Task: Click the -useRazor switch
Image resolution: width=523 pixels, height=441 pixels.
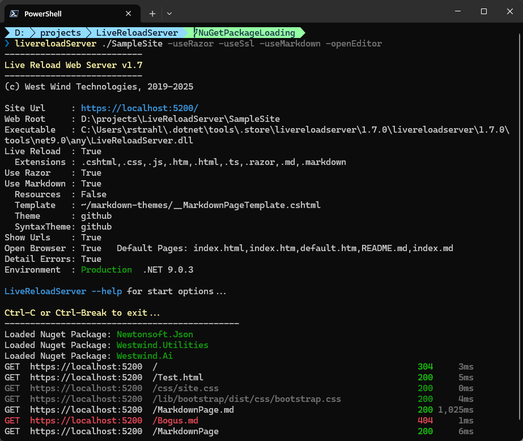Action: tap(190, 44)
